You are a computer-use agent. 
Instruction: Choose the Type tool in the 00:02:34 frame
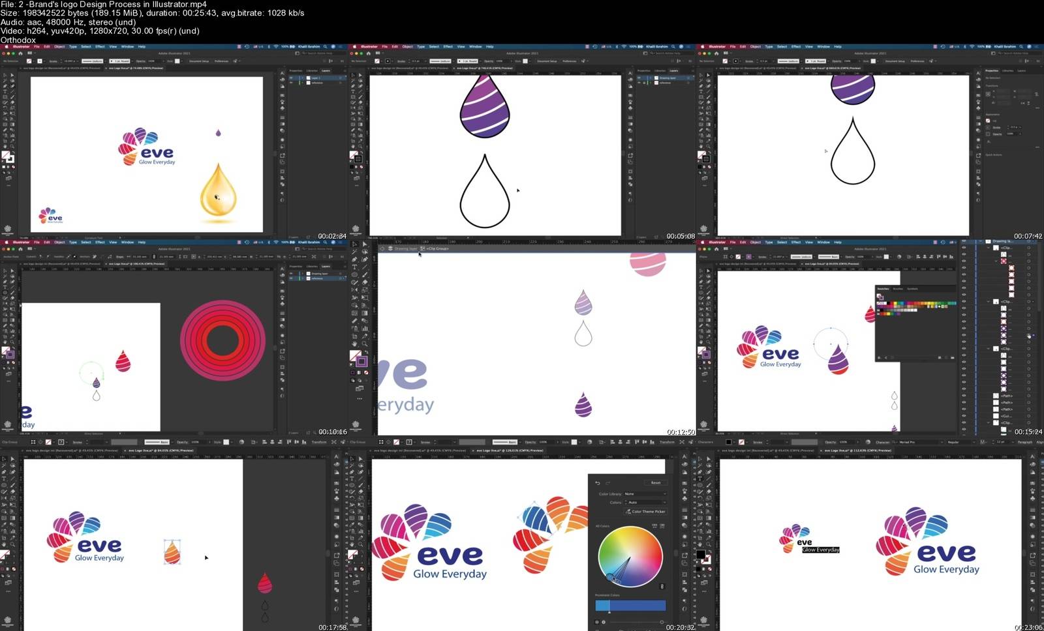coord(4,91)
